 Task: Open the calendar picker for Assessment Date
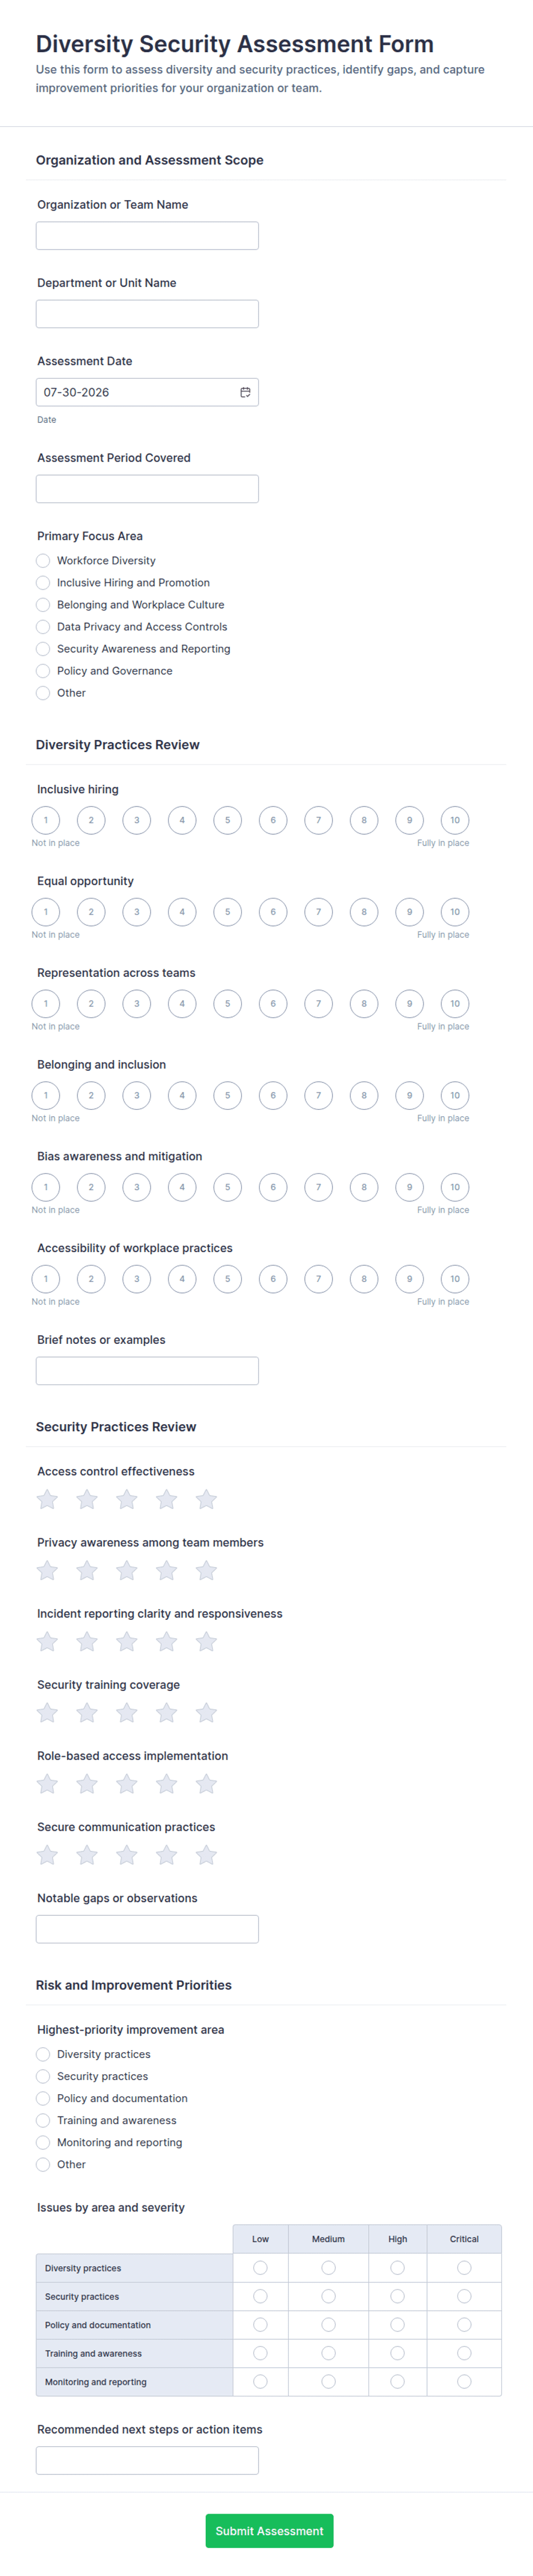(245, 392)
